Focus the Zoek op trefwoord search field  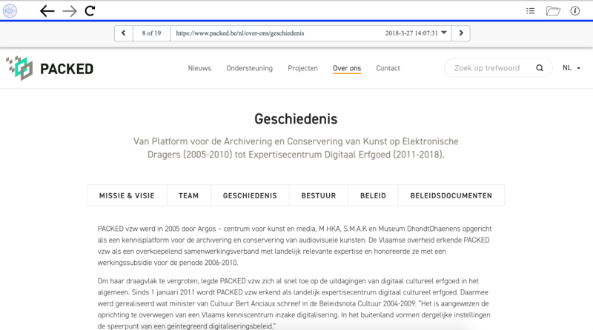(x=489, y=68)
